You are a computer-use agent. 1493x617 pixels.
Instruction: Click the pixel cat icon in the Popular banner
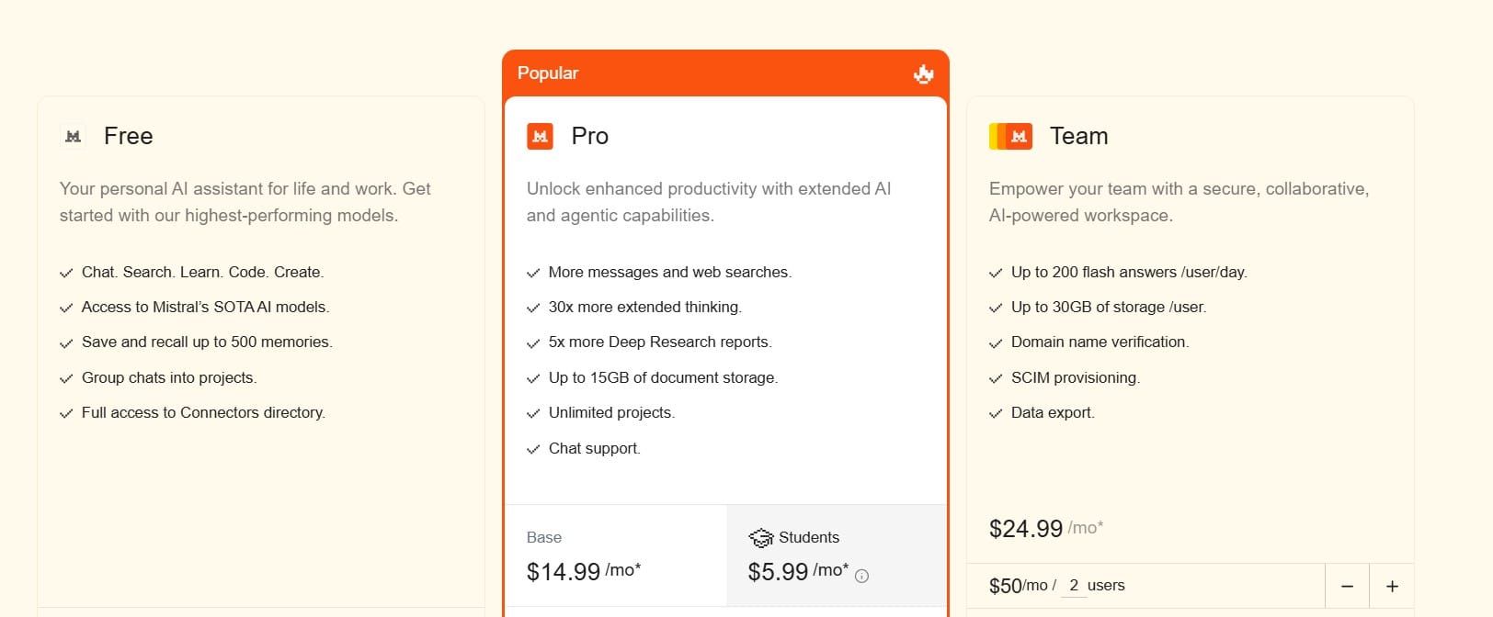click(x=923, y=74)
